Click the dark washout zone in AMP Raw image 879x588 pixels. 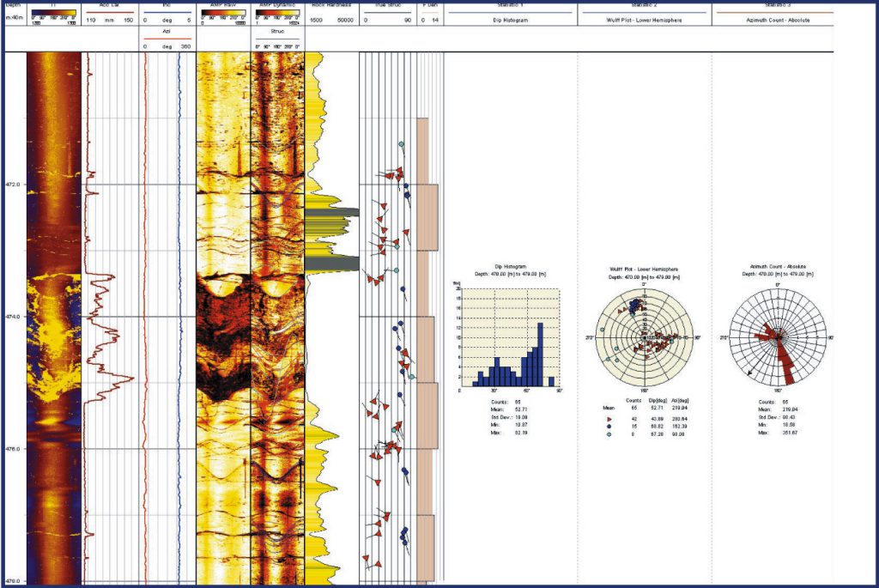(222, 336)
